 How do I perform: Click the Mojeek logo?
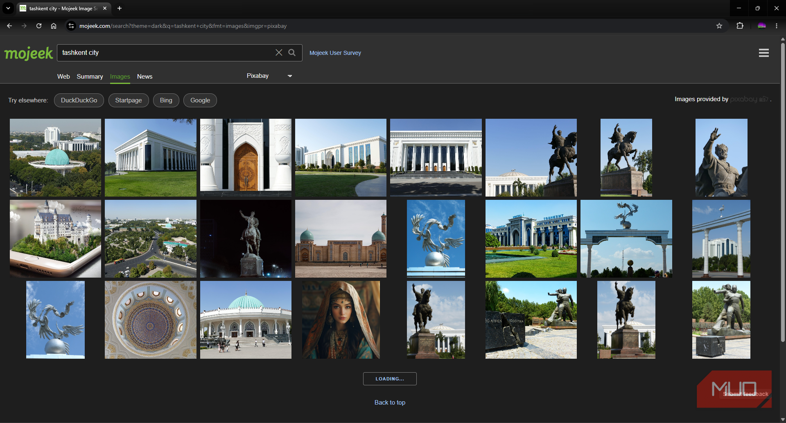(29, 53)
